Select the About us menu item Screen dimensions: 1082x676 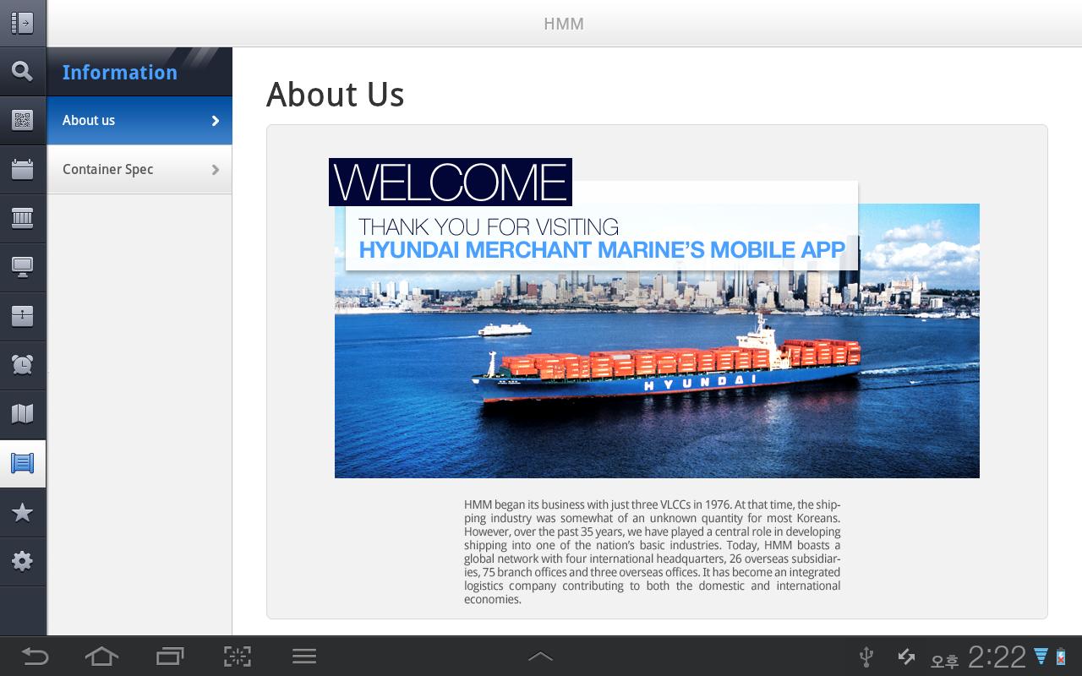click(x=139, y=121)
